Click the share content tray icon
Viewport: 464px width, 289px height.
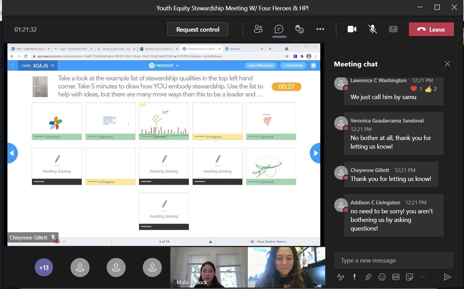click(393, 29)
